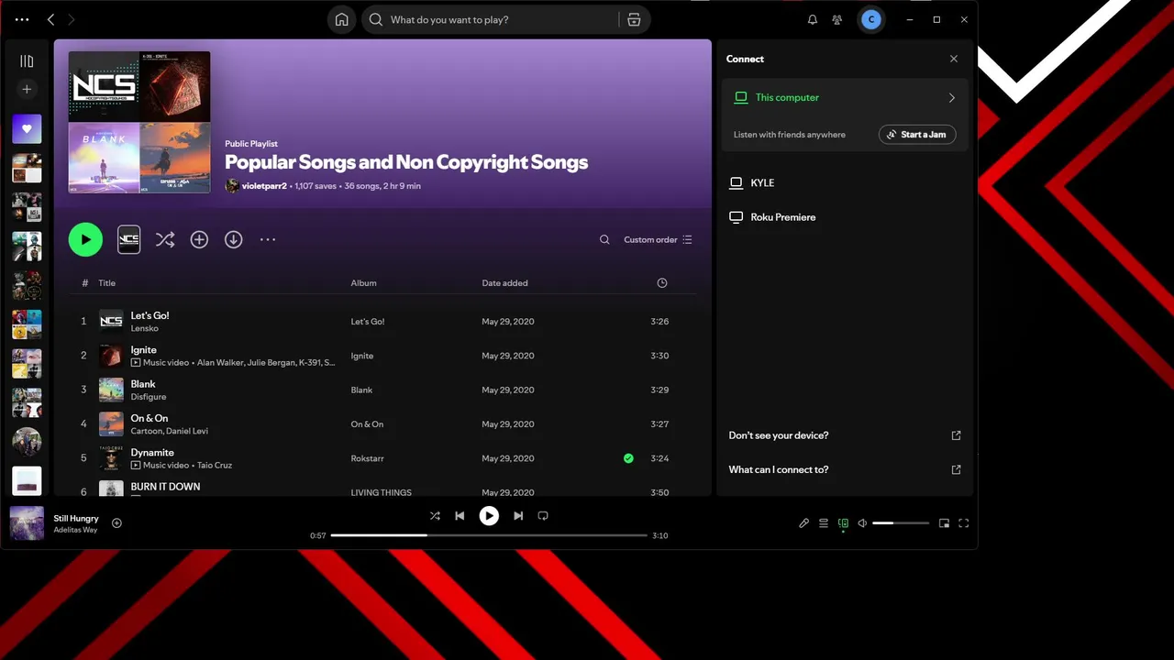Viewport: 1174px width, 660px height.
Task: Sort by Date added column header
Action: pyautogui.click(x=504, y=283)
